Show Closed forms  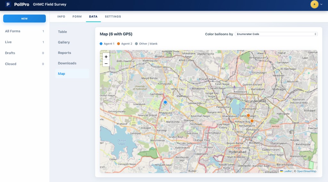[x=24, y=64]
